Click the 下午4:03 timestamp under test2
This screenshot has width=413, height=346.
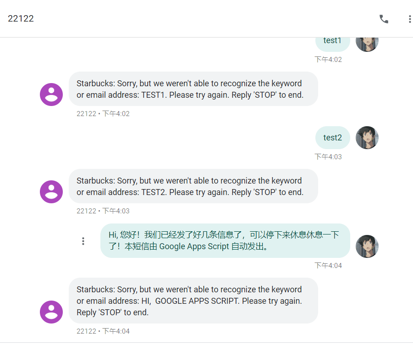click(328, 157)
